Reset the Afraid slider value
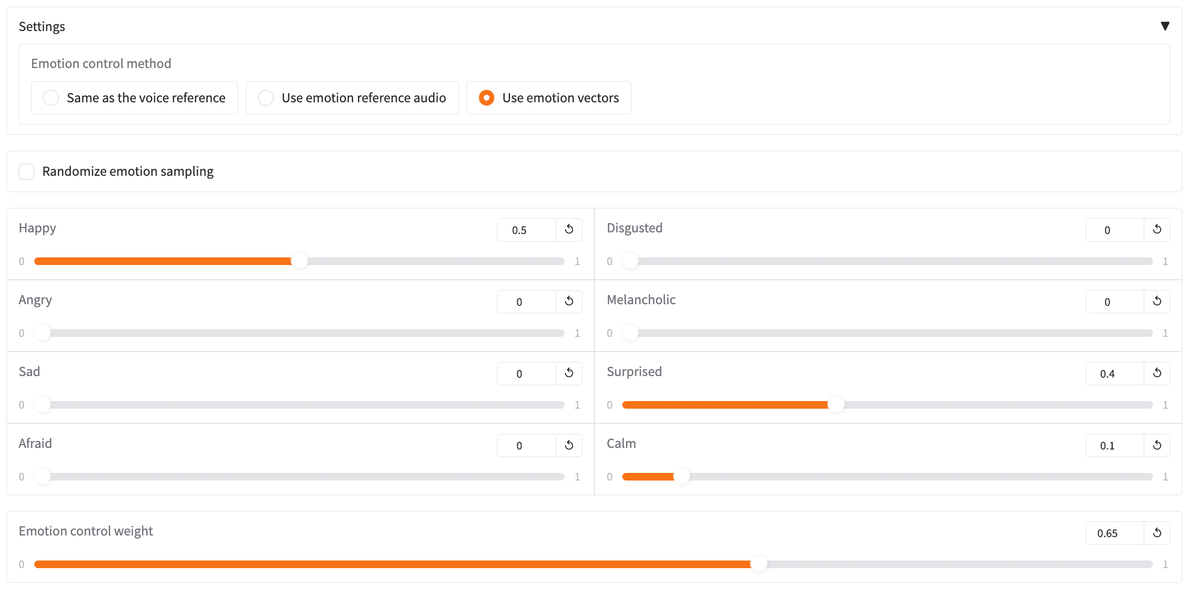This screenshot has width=1189, height=591. point(569,445)
